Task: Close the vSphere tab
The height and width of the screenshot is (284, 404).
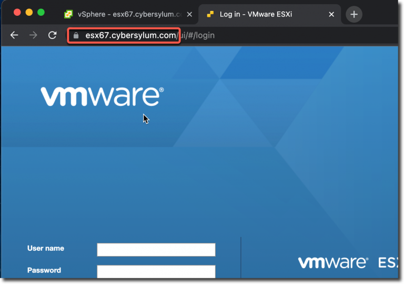Action: (189, 14)
